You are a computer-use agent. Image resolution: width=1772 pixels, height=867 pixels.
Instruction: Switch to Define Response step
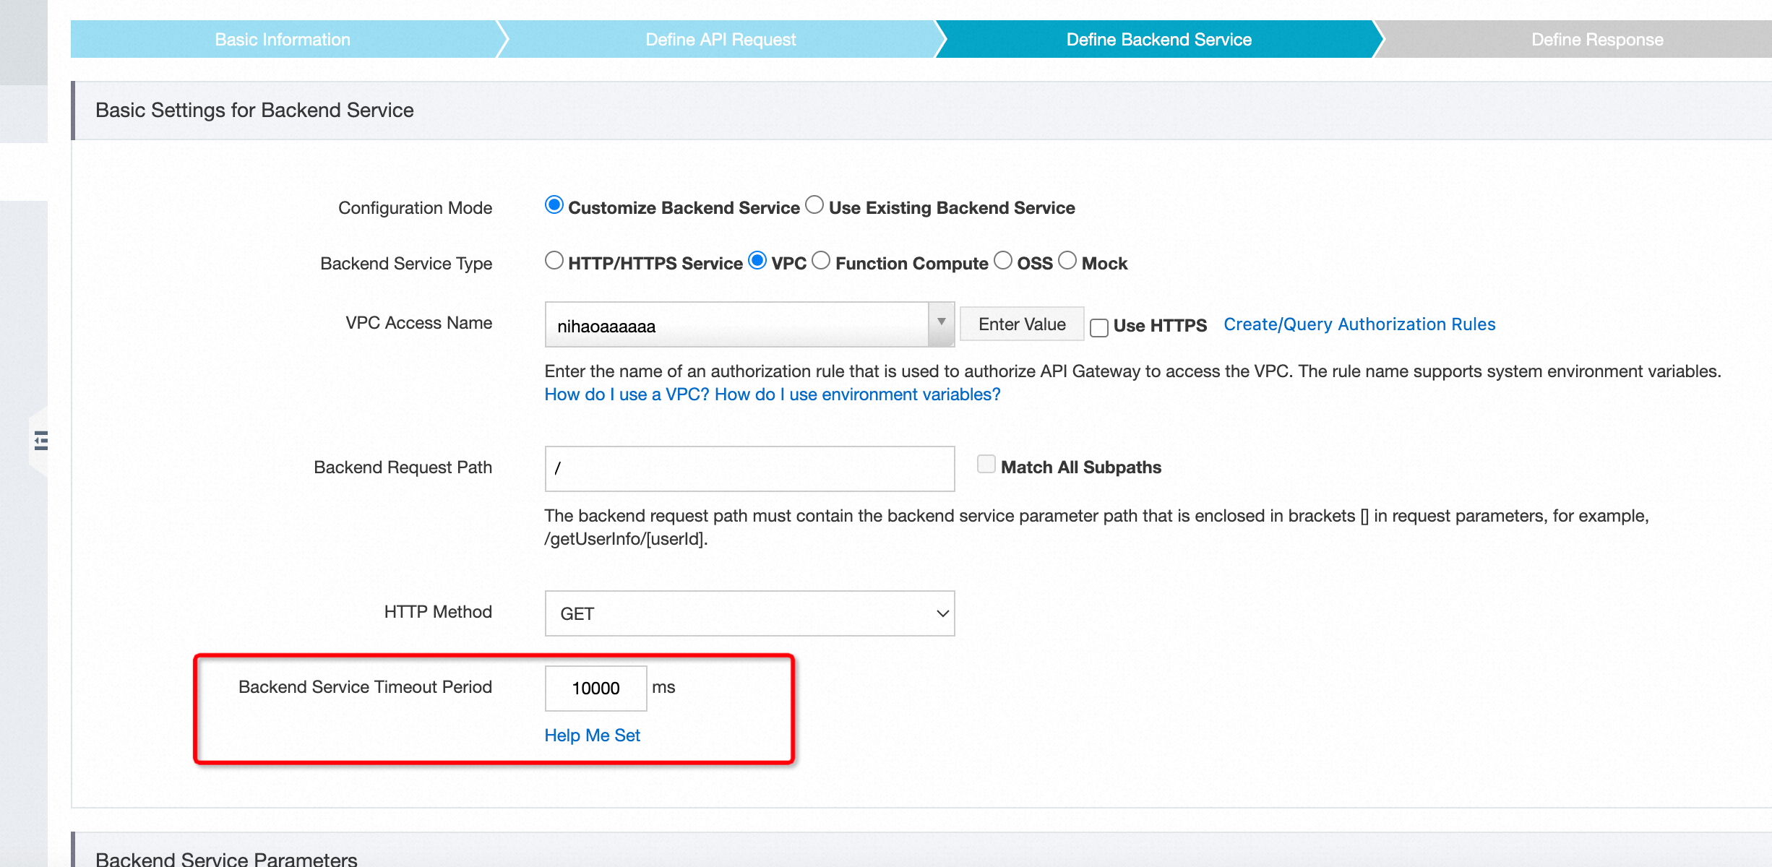1597,39
